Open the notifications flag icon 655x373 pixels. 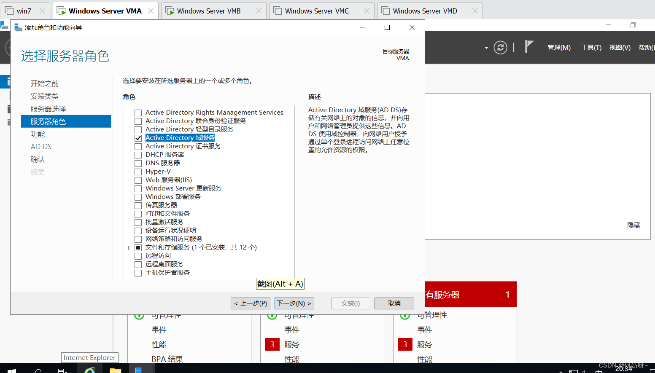pos(529,47)
